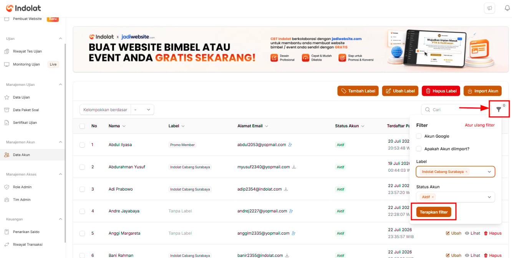Click import icon beside banir2355@indolat.com
The width and height of the screenshot is (512, 258).
pos(287,255)
